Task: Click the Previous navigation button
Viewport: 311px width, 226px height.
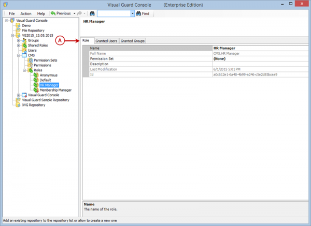Action: coord(61,13)
